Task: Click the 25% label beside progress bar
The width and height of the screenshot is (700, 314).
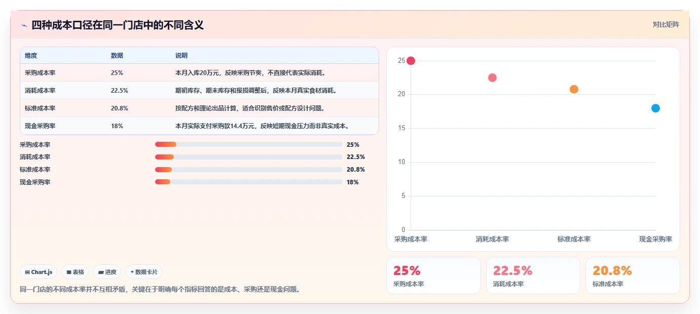Action: pyautogui.click(x=353, y=144)
